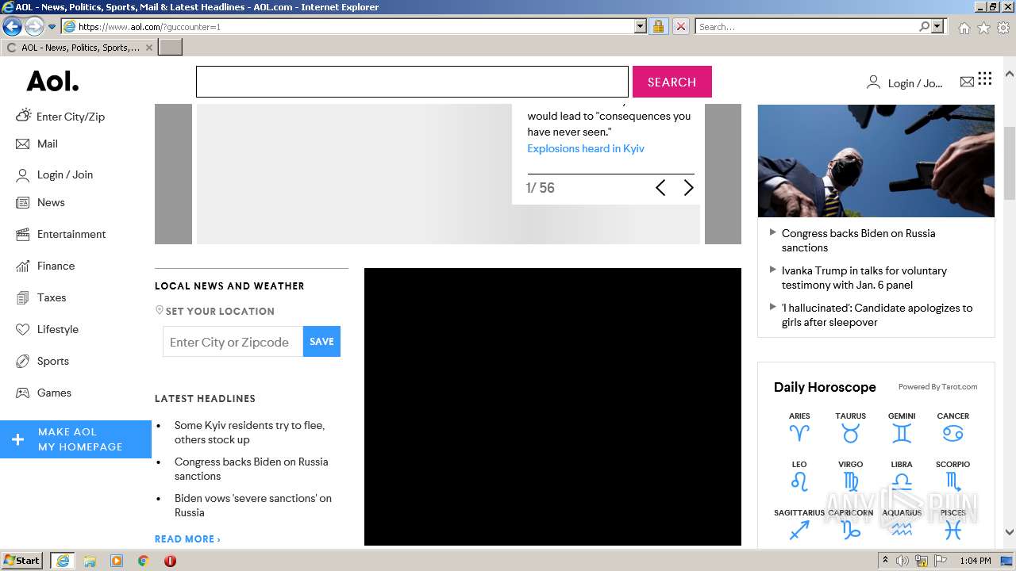Click the page vertical scrollbar thumb

pos(1009,163)
